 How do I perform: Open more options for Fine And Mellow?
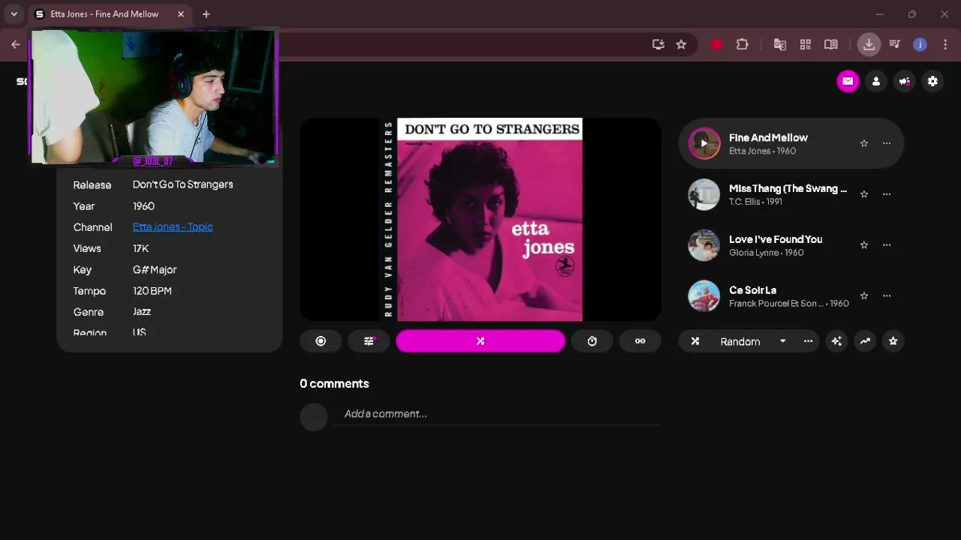[x=887, y=143]
